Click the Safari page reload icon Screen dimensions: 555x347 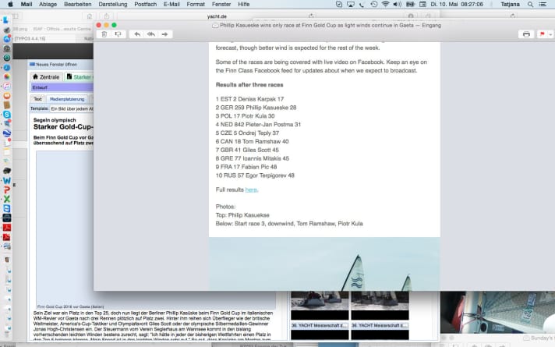311,16
